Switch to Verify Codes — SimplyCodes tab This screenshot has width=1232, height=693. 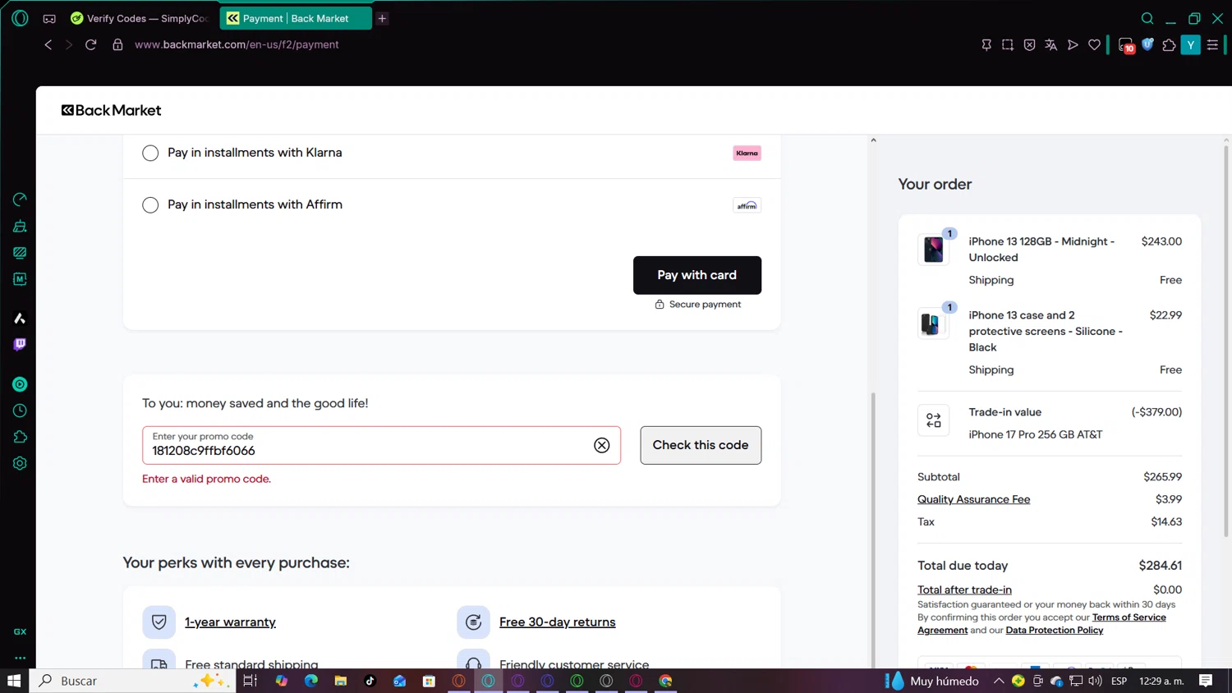pos(140,18)
